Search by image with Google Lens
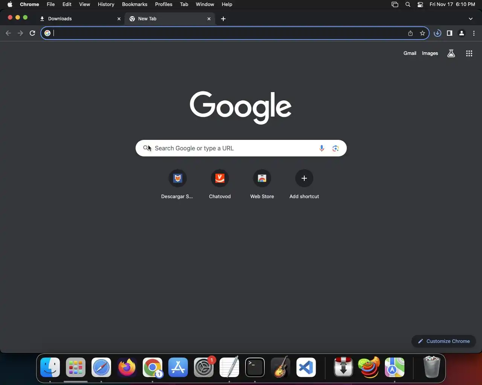This screenshot has width=482, height=385. [x=336, y=148]
